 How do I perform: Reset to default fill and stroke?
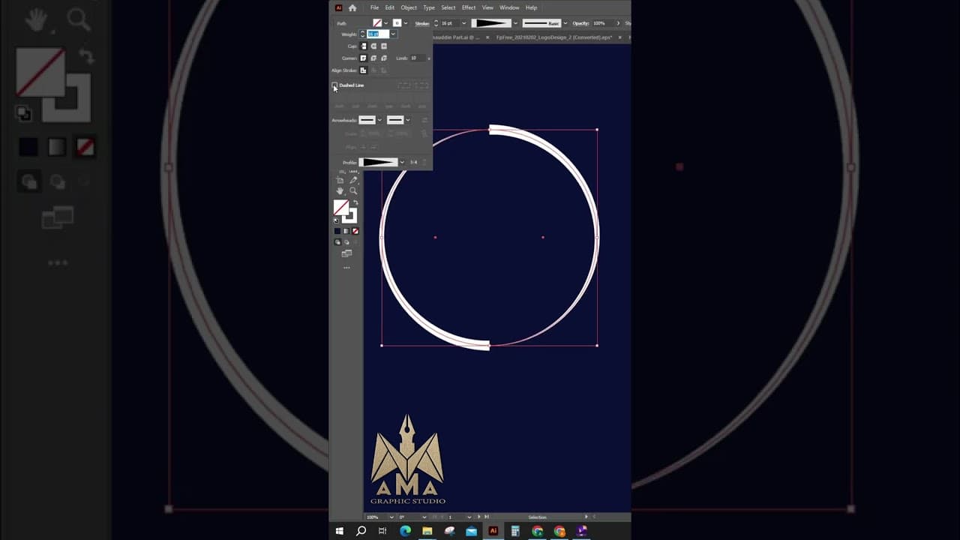click(336, 220)
